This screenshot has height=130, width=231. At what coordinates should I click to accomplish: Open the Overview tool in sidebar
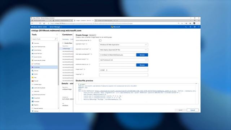(44, 43)
